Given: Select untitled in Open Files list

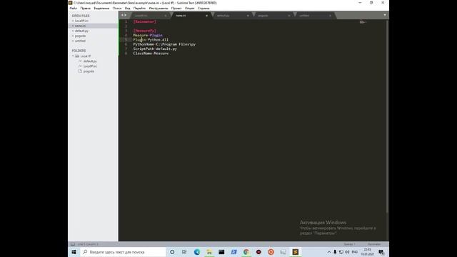Looking at the screenshot, I should tap(80, 41).
